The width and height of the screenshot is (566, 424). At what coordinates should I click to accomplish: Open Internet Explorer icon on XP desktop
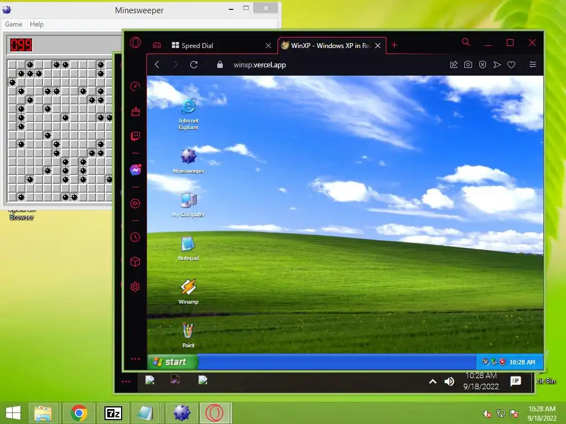tap(188, 114)
